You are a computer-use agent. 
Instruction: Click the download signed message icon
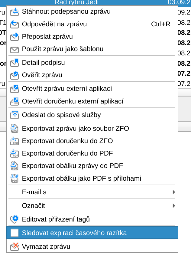(x=14, y=12)
